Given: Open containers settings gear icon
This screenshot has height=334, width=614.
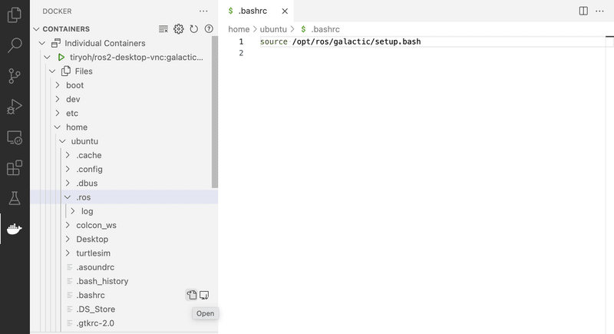Looking at the screenshot, I should pos(179,29).
